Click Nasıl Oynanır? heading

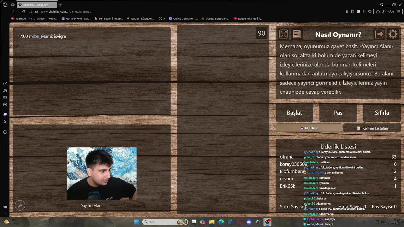[338, 35]
